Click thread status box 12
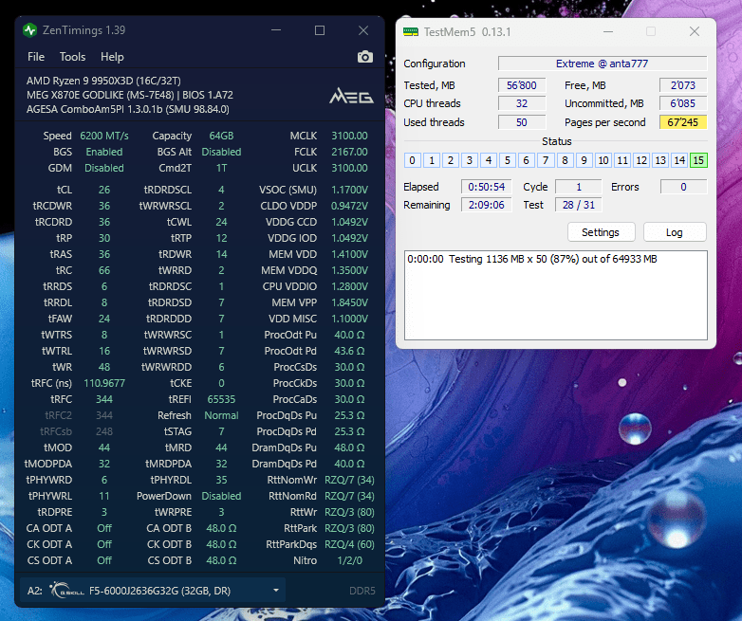Image resolution: width=742 pixels, height=621 pixels. click(x=641, y=160)
